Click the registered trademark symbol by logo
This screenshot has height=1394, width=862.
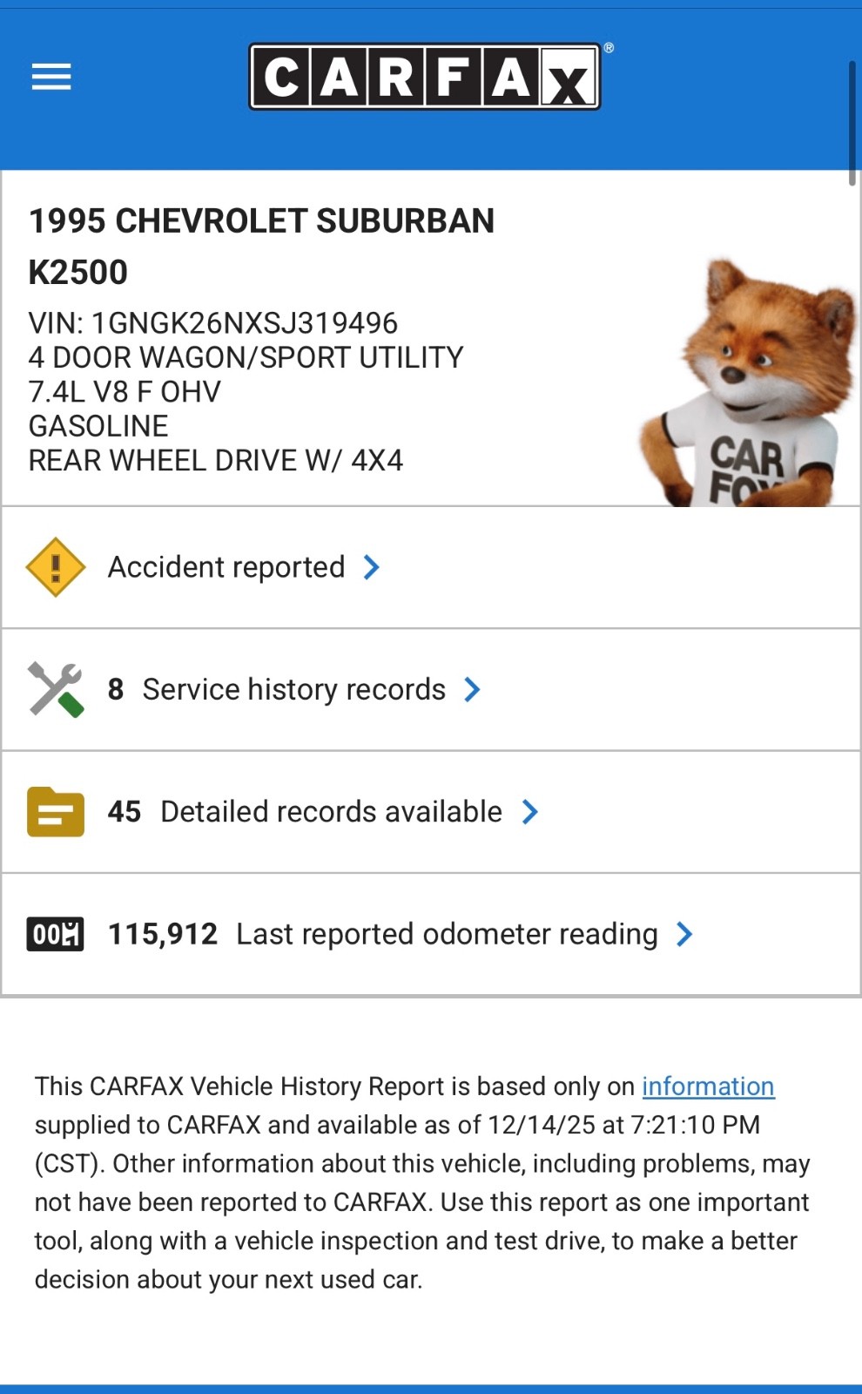tap(609, 48)
